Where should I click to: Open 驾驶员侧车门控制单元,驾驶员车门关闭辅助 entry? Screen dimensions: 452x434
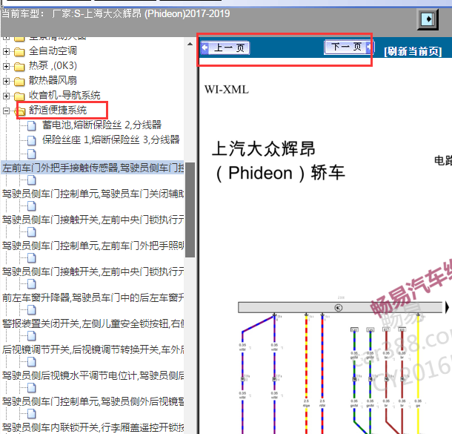[93, 194]
